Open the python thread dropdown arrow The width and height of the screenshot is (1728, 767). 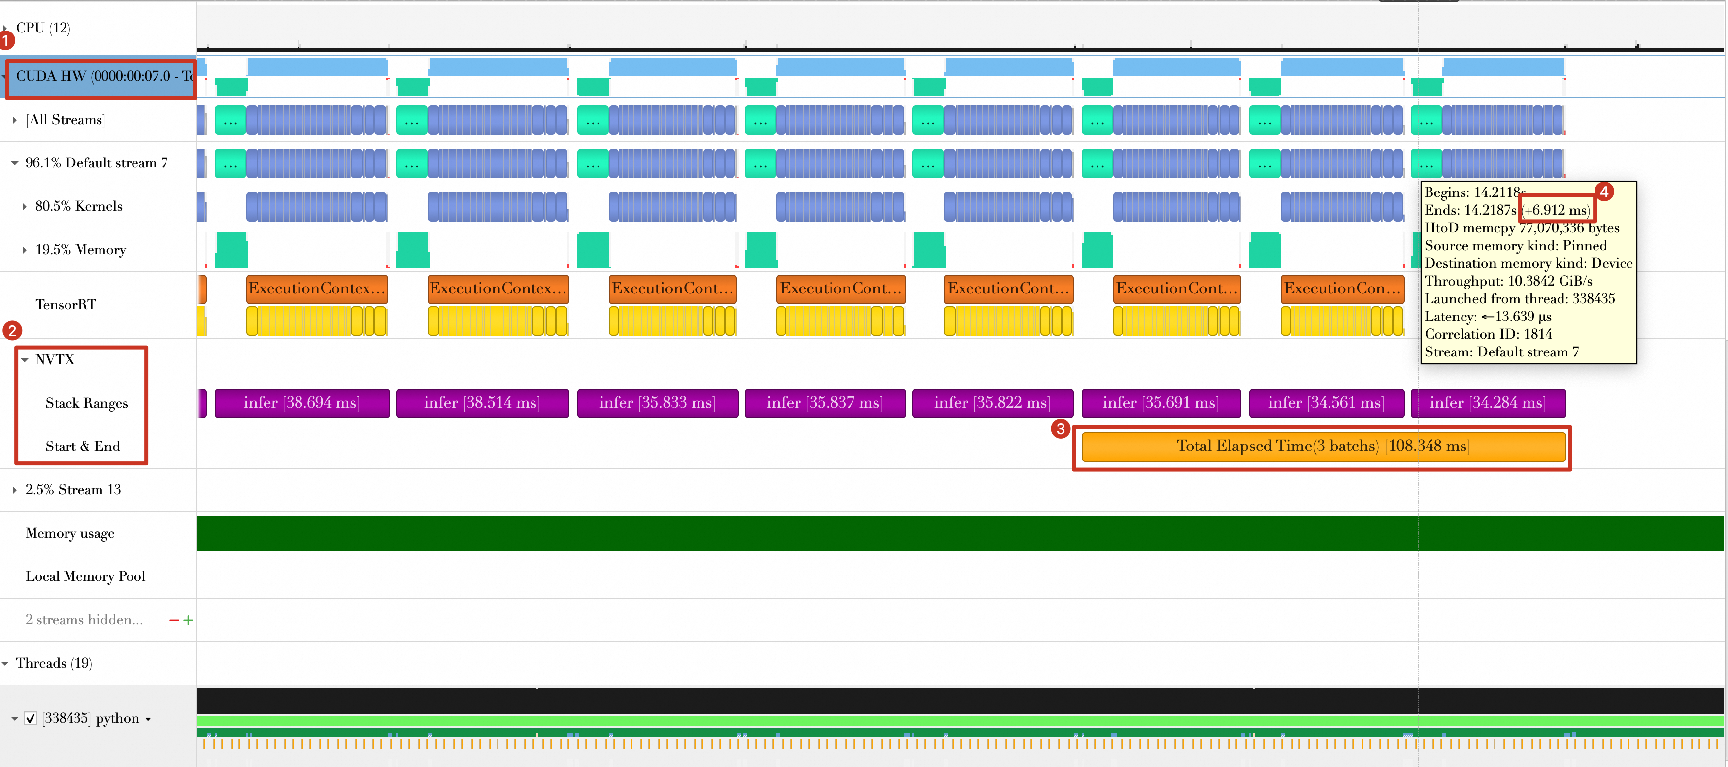pyautogui.click(x=148, y=719)
